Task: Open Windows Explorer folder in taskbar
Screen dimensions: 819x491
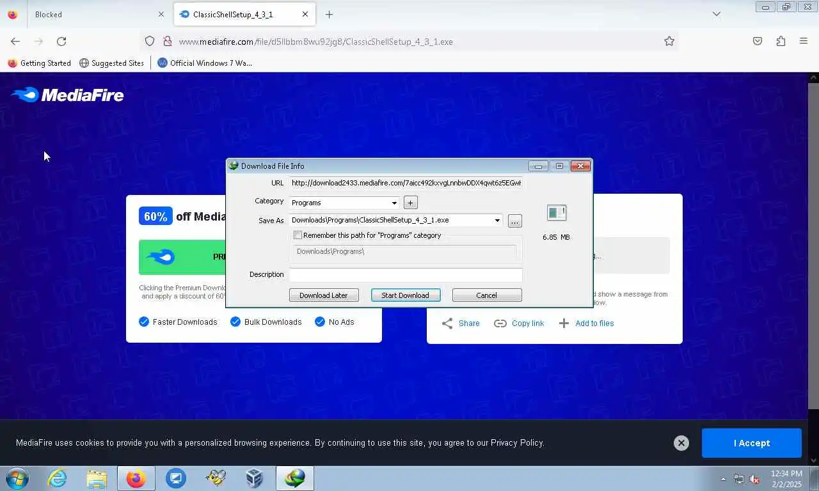Action: pos(97,478)
